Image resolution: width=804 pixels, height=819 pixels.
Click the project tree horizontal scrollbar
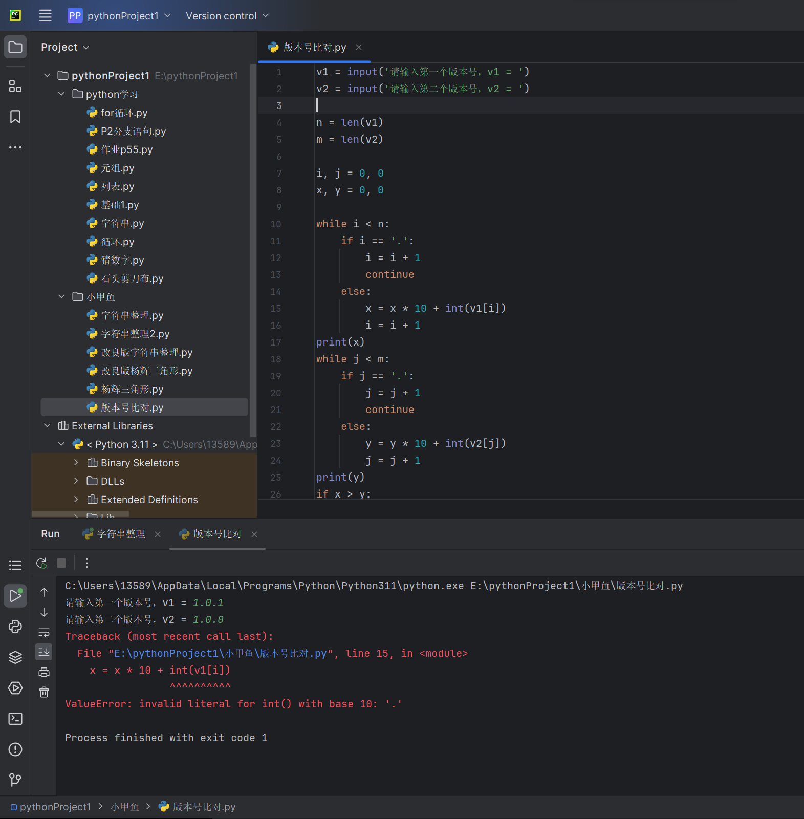[x=80, y=514]
